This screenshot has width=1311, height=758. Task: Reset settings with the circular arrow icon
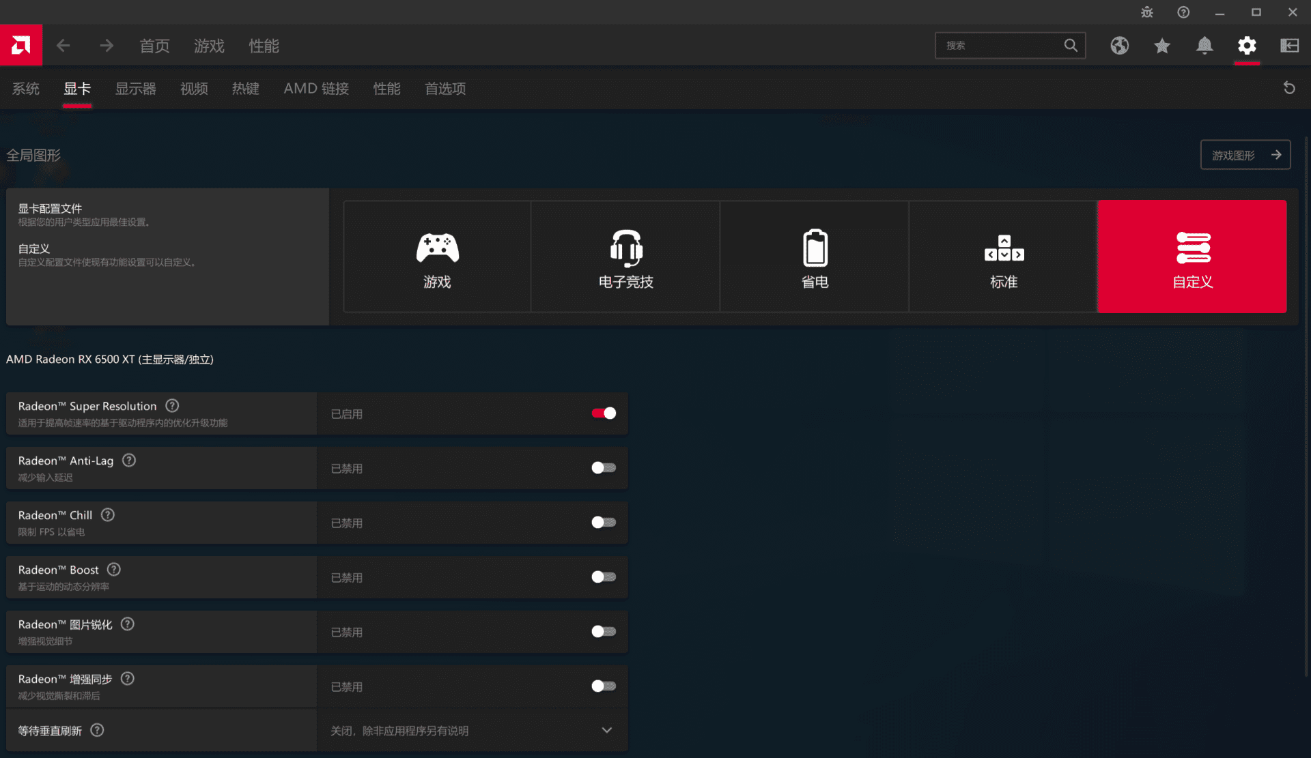(x=1289, y=88)
